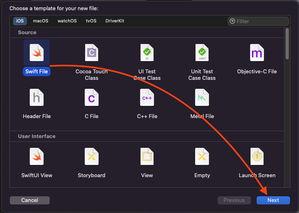The width and height of the screenshot is (299, 213).
Task: Click the Next button
Action: pos(273,200)
